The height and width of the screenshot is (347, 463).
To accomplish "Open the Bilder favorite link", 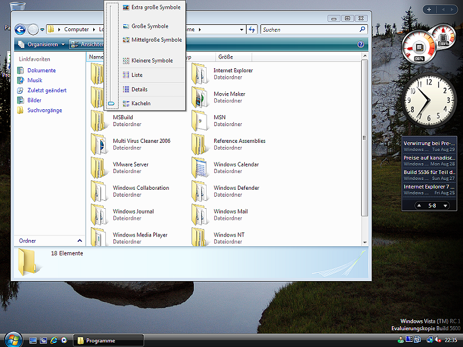I will coord(34,100).
